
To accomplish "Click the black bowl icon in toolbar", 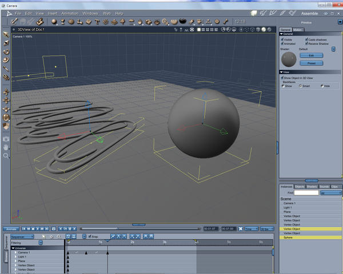I will 183,21.
